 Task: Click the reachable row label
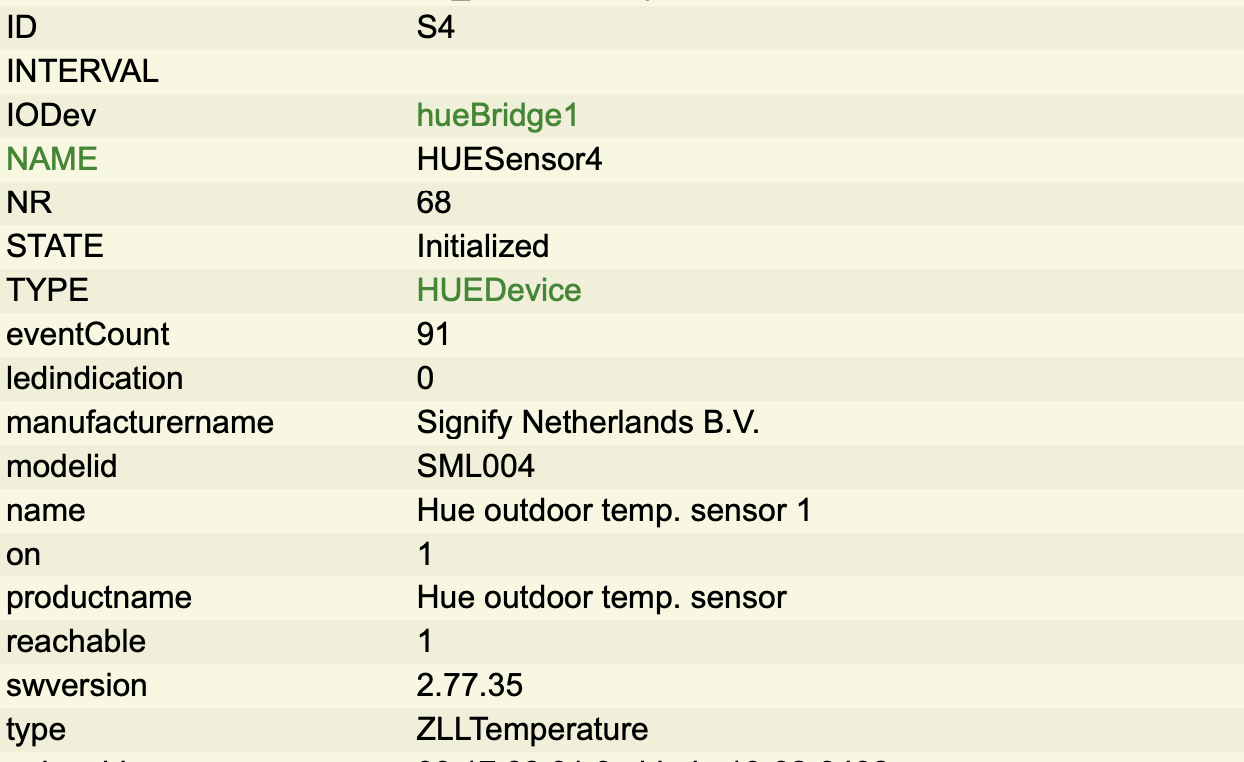pos(76,642)
